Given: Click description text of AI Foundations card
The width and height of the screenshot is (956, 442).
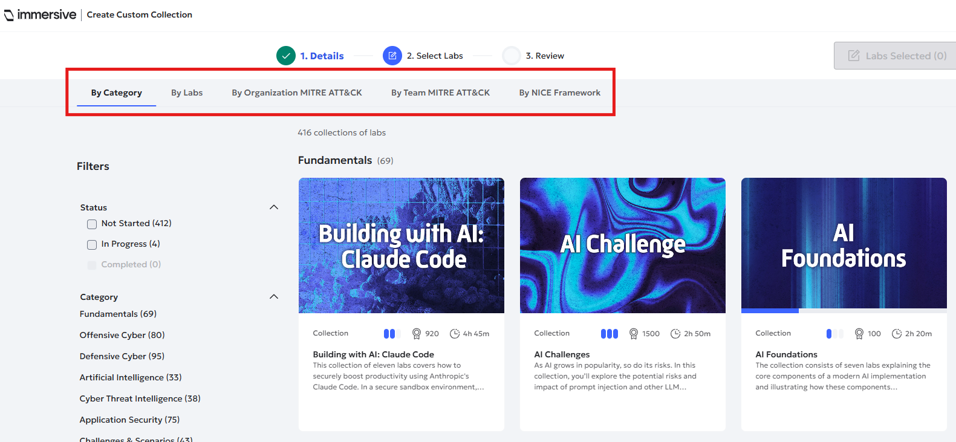Looking at the screenshot, I should 843,376.
